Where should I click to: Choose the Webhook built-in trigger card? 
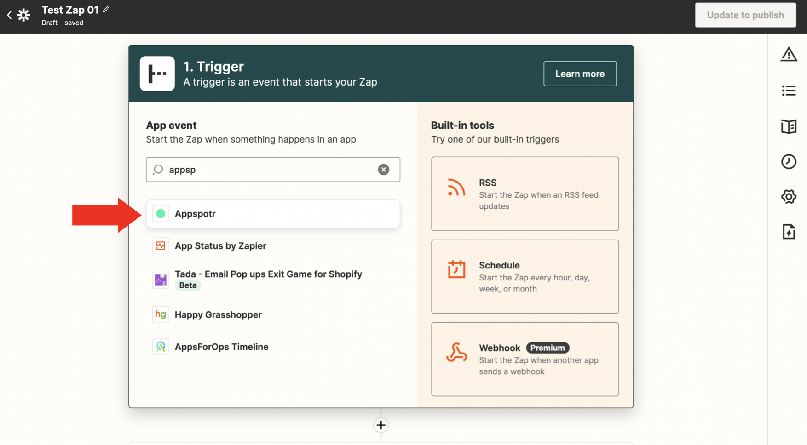pos(525,359)
